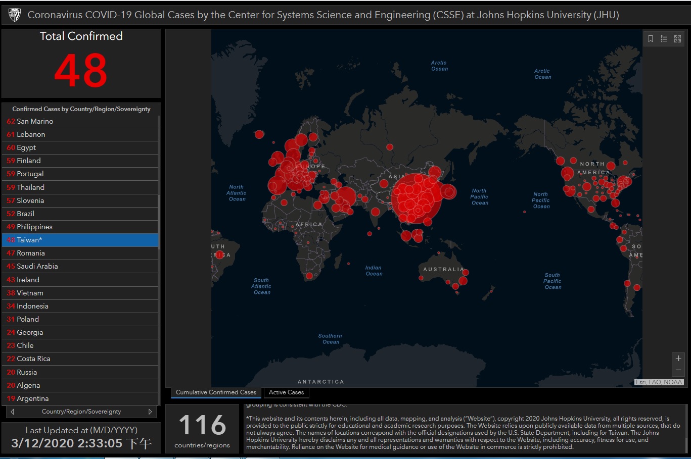Choose San Marino from confirmed cases list
691x459 pixels.
(x=80, y=121)
